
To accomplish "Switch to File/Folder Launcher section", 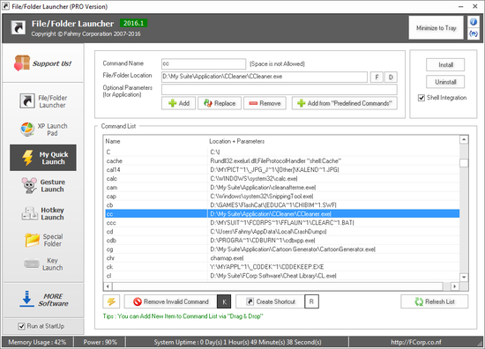I will [x=43, y=101].
